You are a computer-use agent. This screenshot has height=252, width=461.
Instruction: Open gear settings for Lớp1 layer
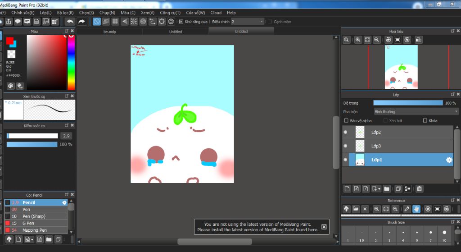[449, 160]
